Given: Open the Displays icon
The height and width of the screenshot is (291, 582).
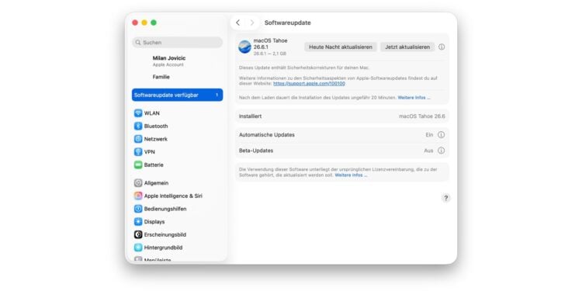Looking at the screenshot, I should [138, 222].
